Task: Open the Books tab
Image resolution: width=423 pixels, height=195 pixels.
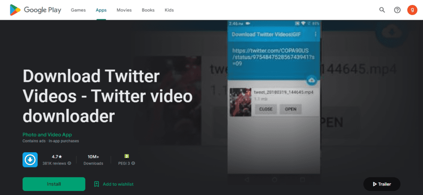Action: pyautogui.click(x=147, y=10)
